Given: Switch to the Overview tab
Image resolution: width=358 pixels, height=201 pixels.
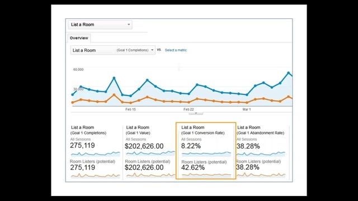Looking at the screenshot, I should [79, 38].
